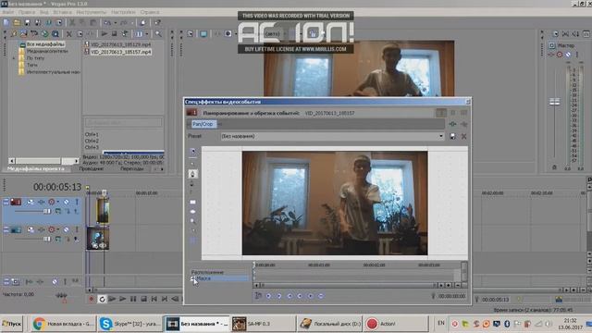
Task: Select the rectangle mask tool in Pan/Crop
Action: pos(193,202)
